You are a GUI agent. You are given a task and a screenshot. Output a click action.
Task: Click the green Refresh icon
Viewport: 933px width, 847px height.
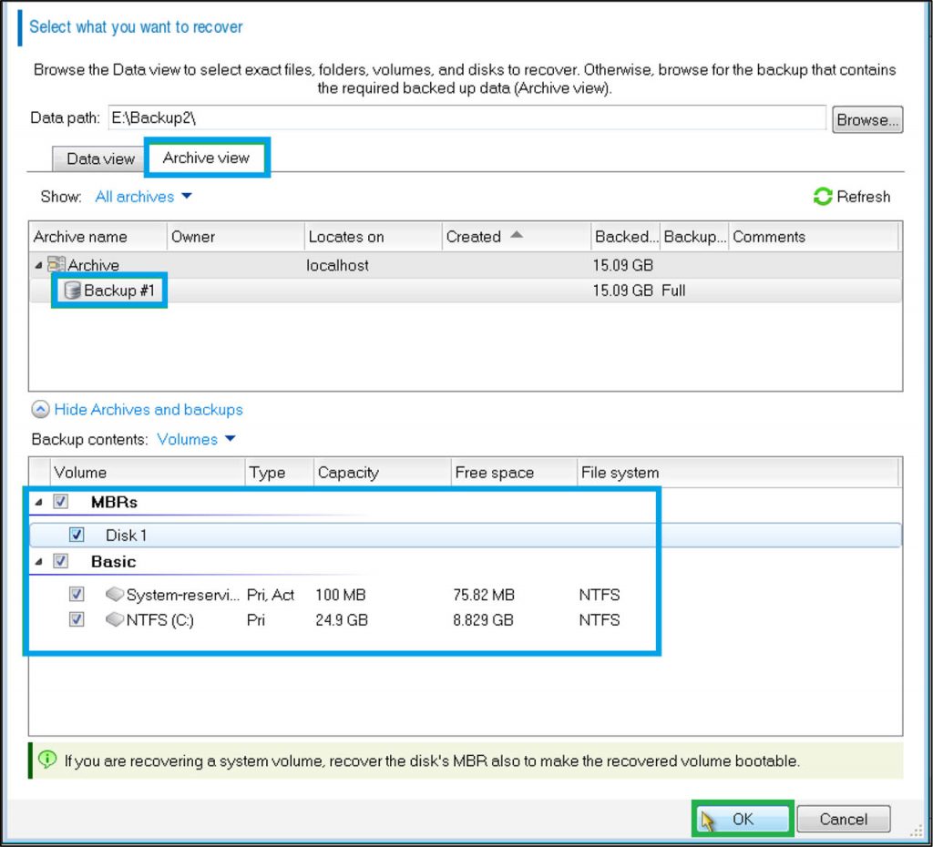tap(823, 197)
